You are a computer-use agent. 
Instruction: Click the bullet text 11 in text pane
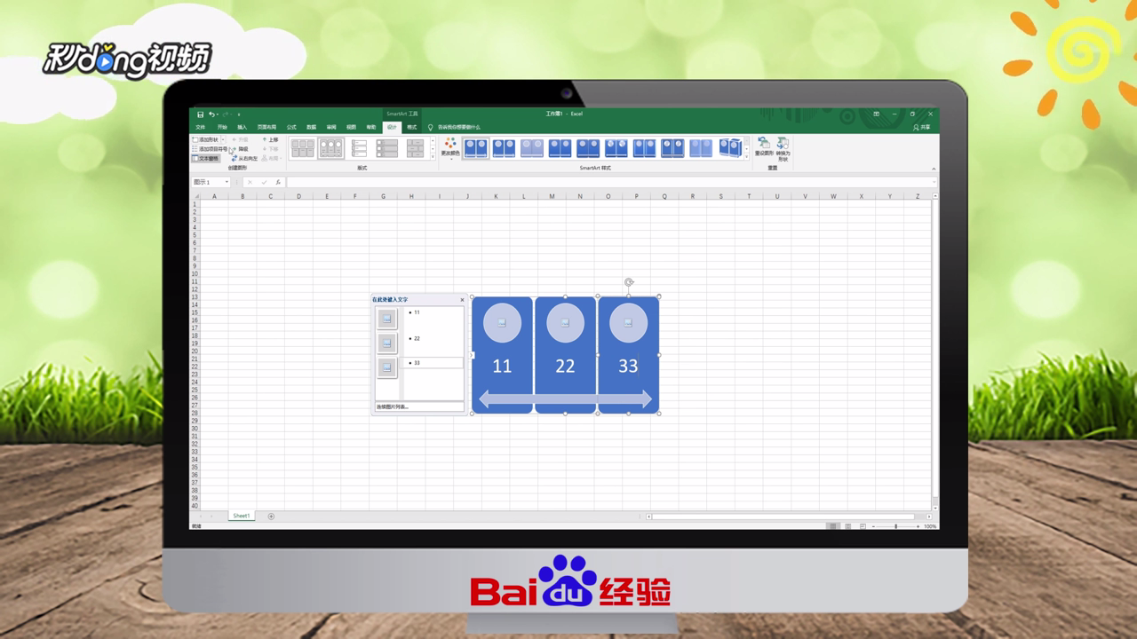[417, 312]
